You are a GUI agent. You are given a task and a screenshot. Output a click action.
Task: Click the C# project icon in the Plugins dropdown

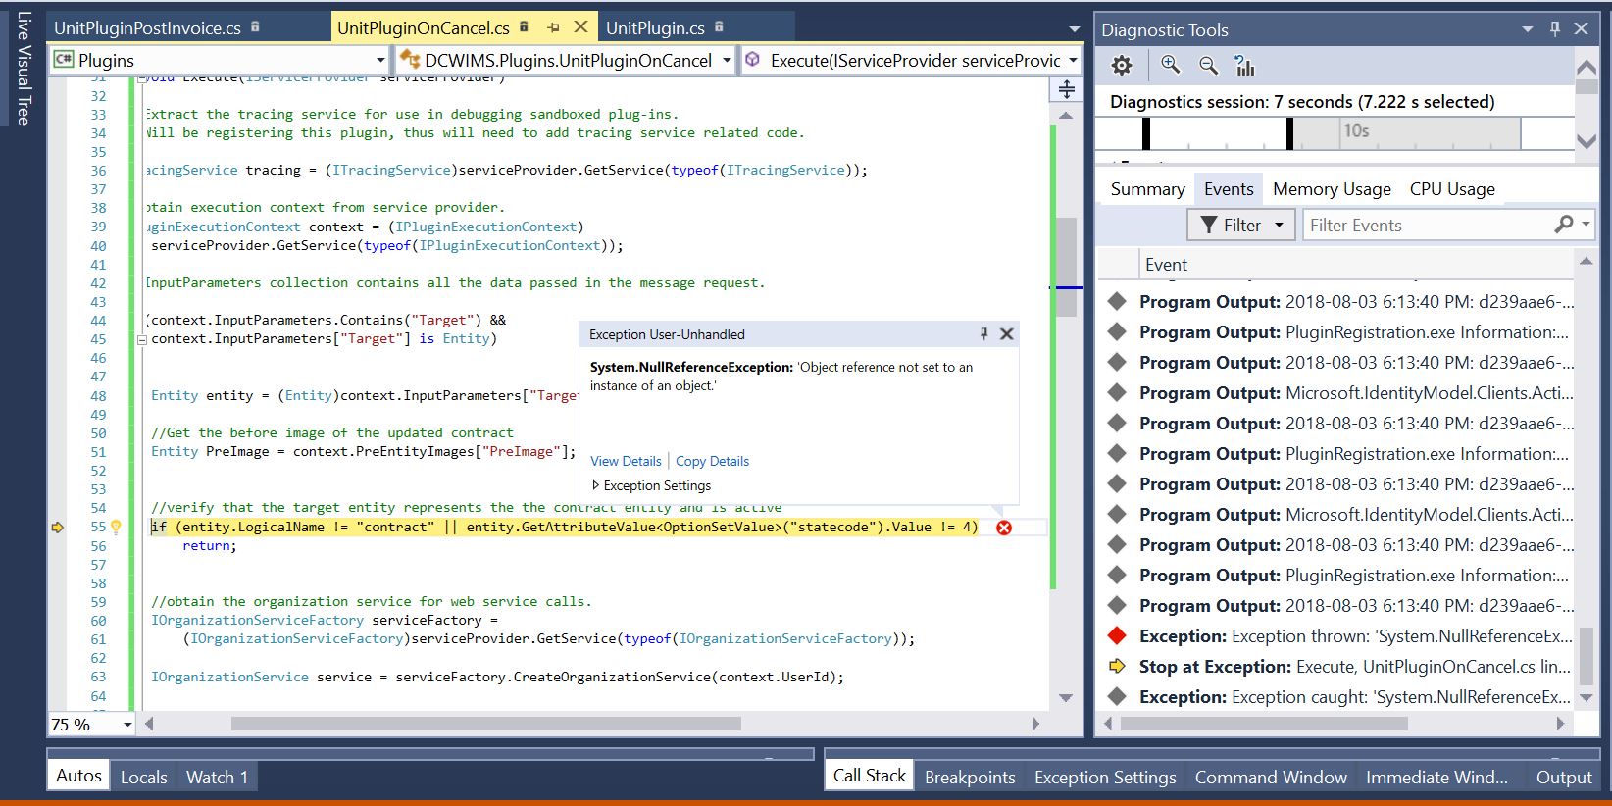[x=64, y=60]
